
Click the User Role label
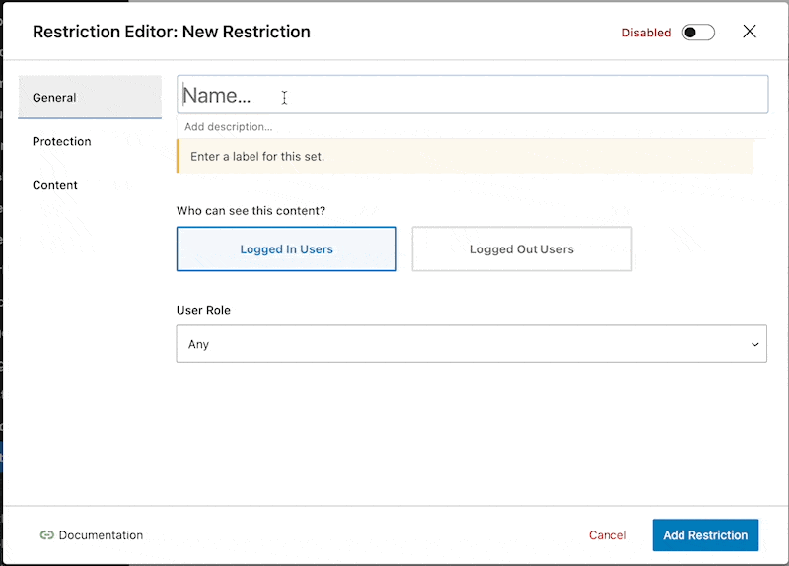tap(203, 310)
